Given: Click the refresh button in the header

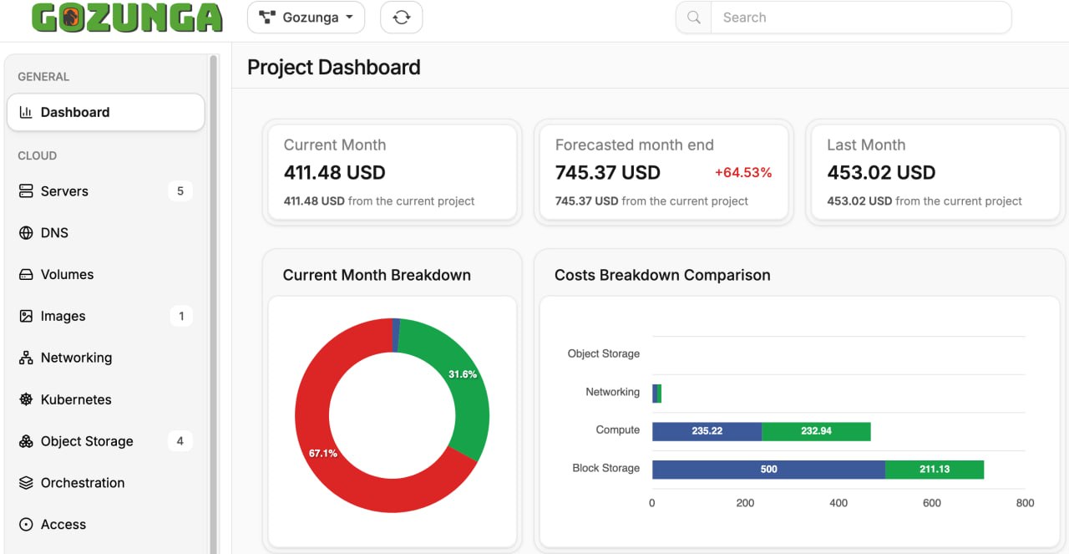Looking at the screenshot, I should pyautogui.click(x=401, y=18).
